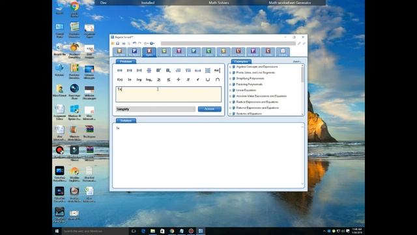417x235 pixels.
Task: Save using the floppy disk toolbar icon
Action: (x=117, y=44)
